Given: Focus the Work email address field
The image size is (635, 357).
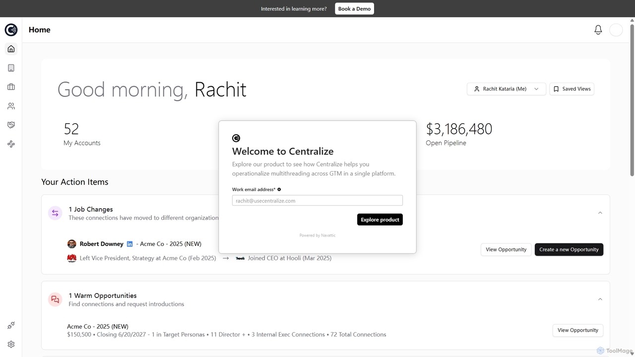Looking at the screenshot, I should (x=317, y=200).
